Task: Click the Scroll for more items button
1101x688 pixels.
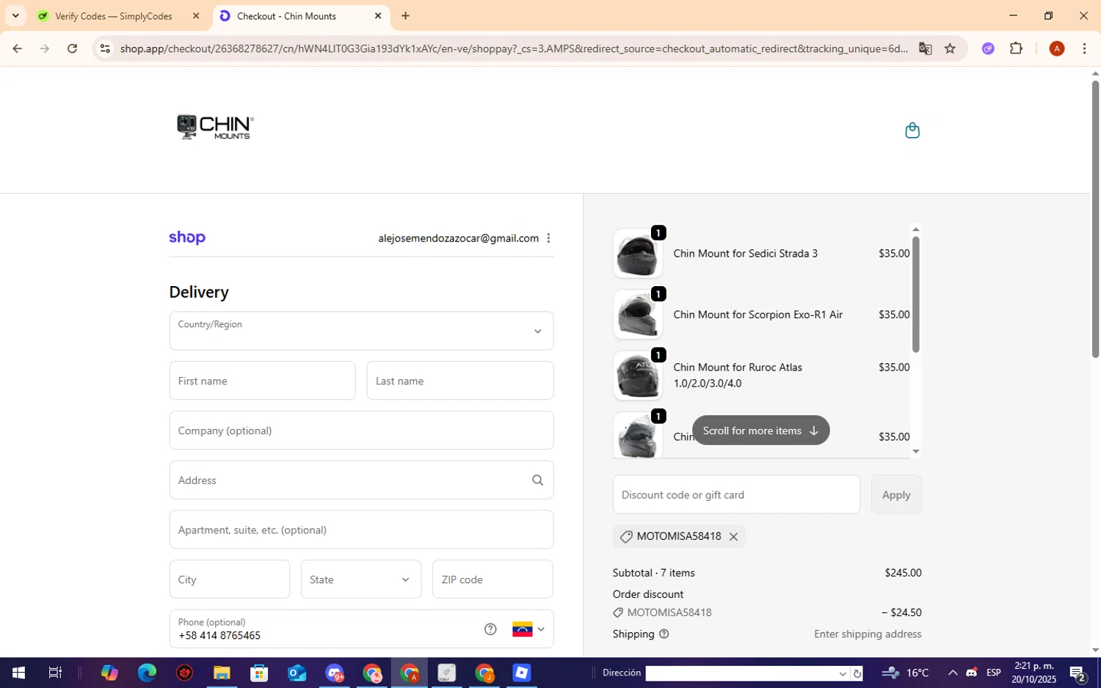Action: tap(760, 431)
